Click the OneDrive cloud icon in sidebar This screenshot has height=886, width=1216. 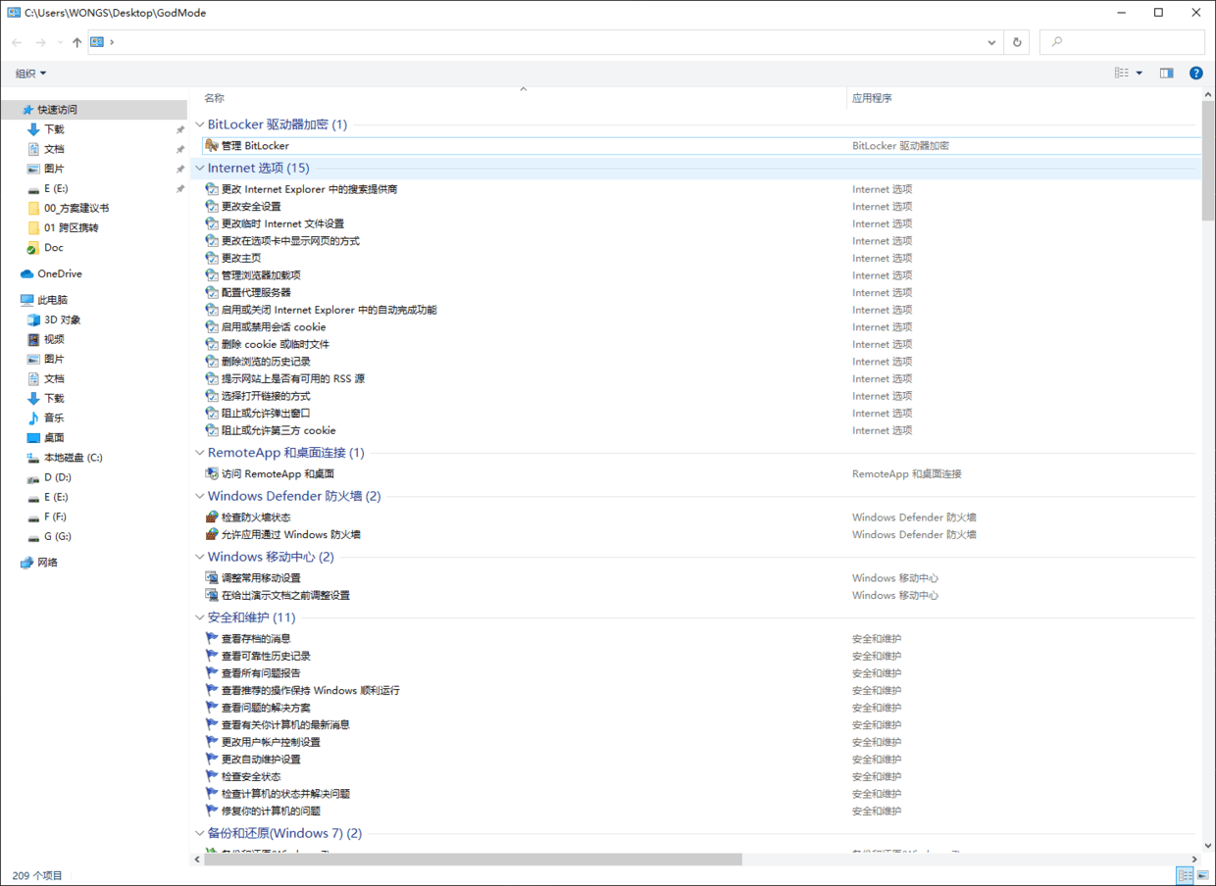(x=27, y=273)
